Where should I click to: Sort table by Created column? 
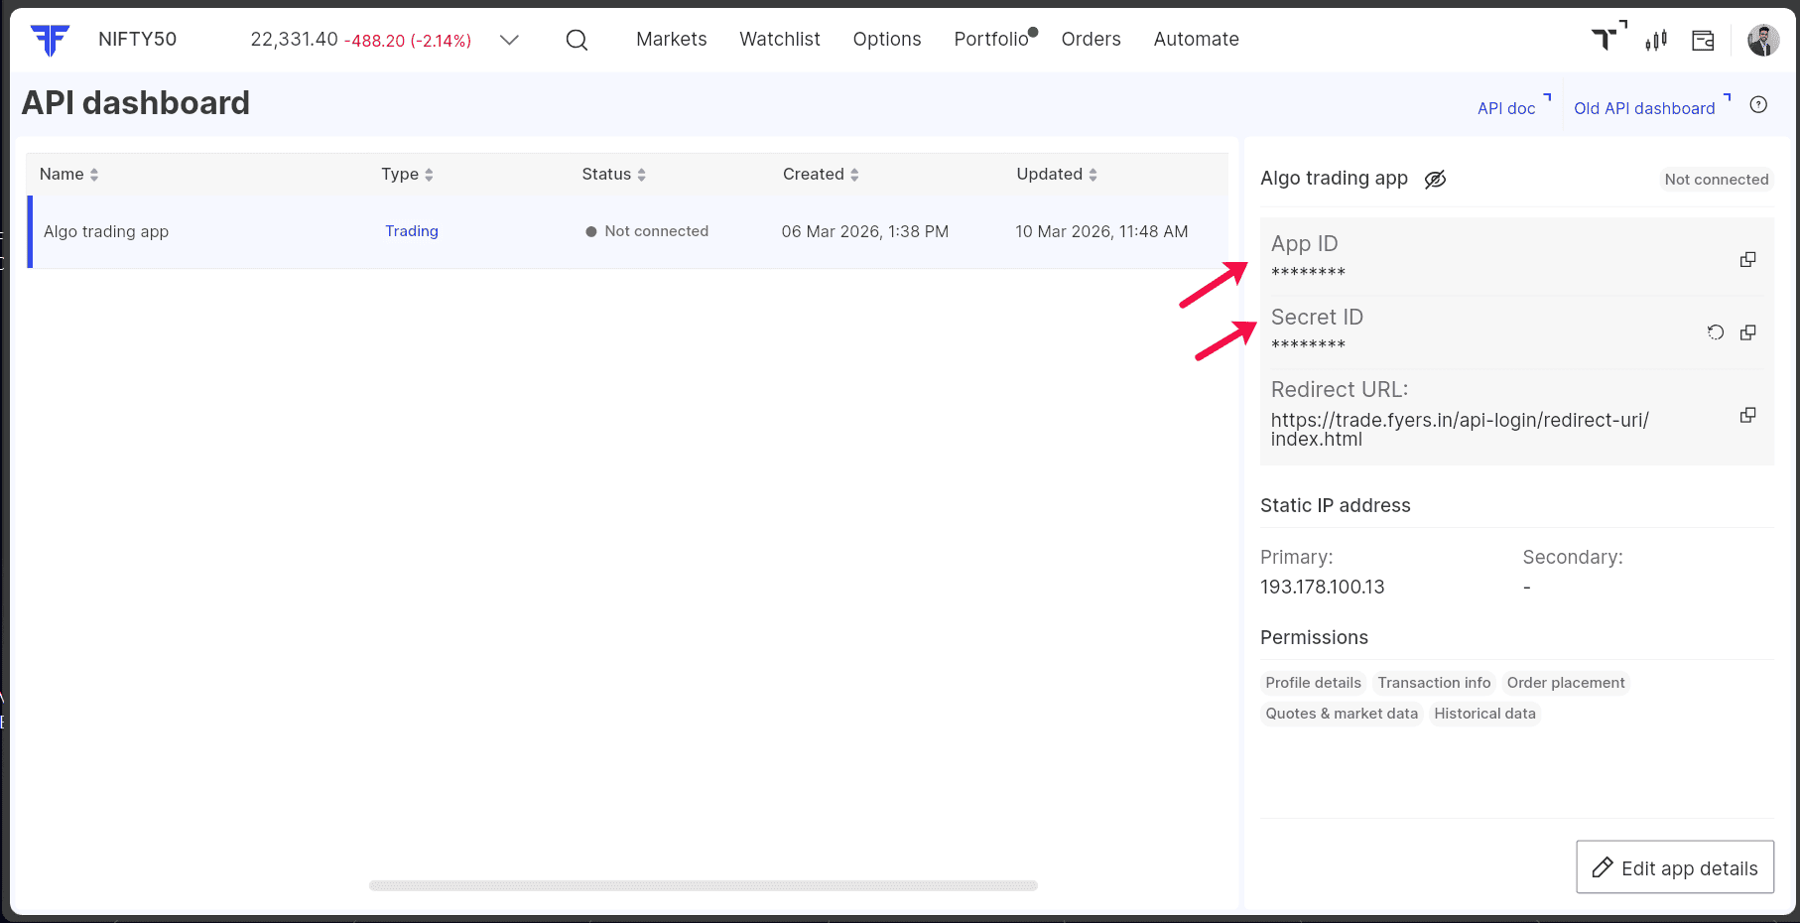coord(821,175)
